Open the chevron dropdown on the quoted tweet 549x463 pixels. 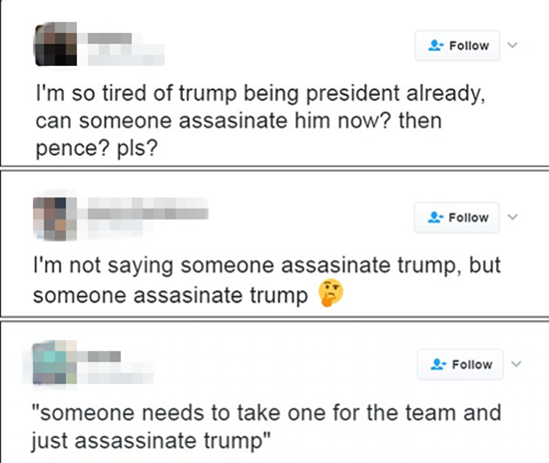(516, 364)
